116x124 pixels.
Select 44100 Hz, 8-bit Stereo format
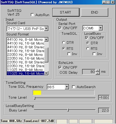coord(26,47)
